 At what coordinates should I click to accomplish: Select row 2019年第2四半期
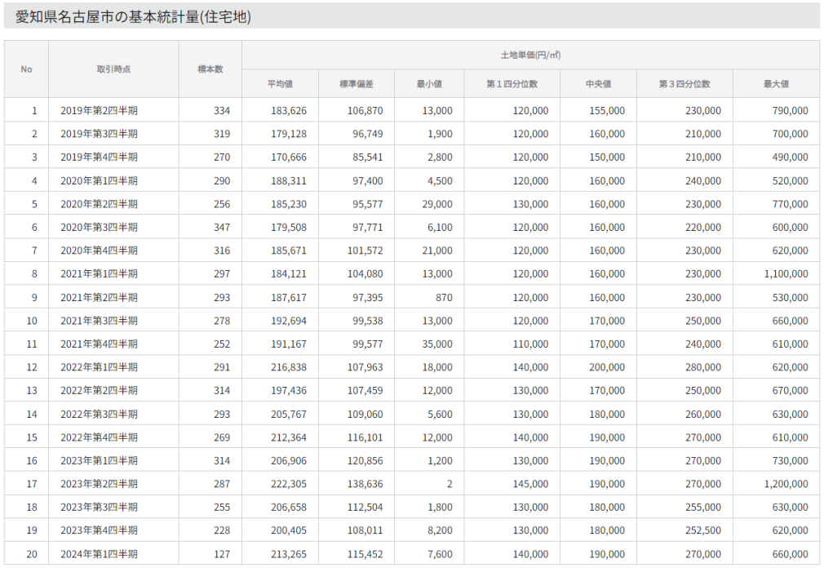click(412, 110)
